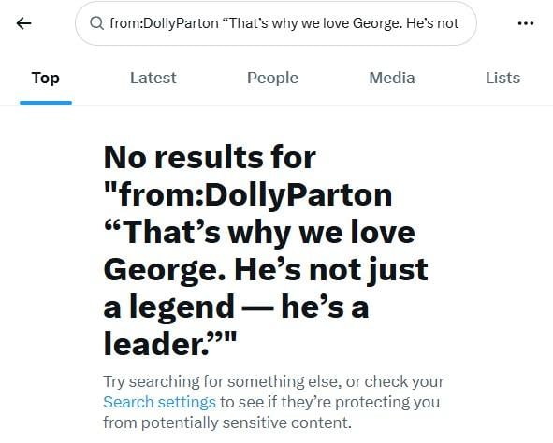553x443 pixels.
Task: Click the blue indicator under Top
Action: (46, 103)
